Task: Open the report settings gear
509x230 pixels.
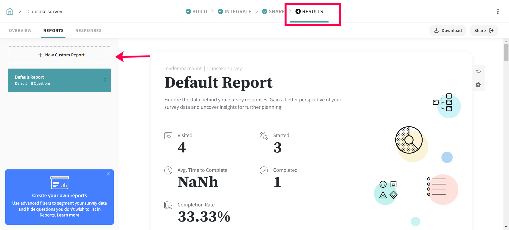Action: (478, 85)
